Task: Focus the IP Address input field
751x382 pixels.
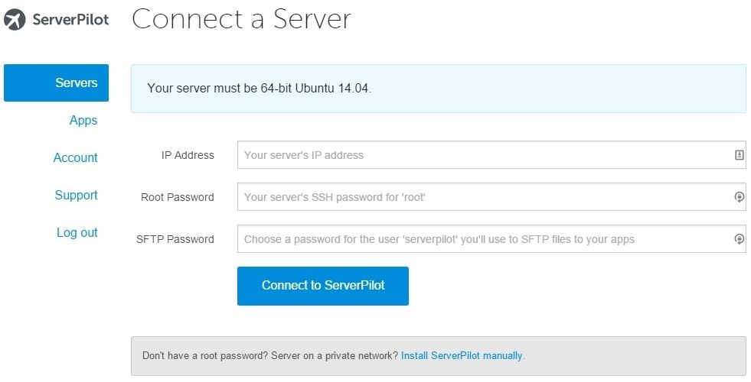Action: 491,155
